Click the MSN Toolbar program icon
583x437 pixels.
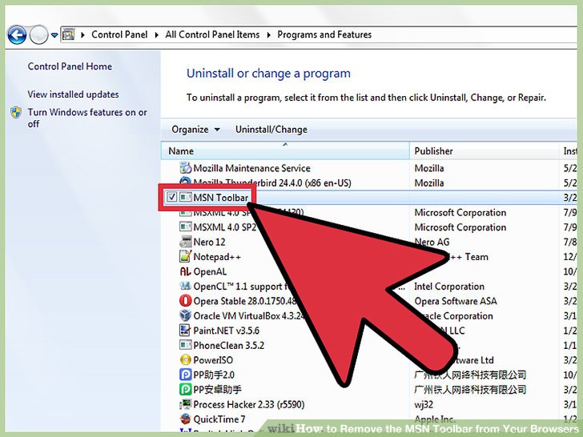[185, 198]
